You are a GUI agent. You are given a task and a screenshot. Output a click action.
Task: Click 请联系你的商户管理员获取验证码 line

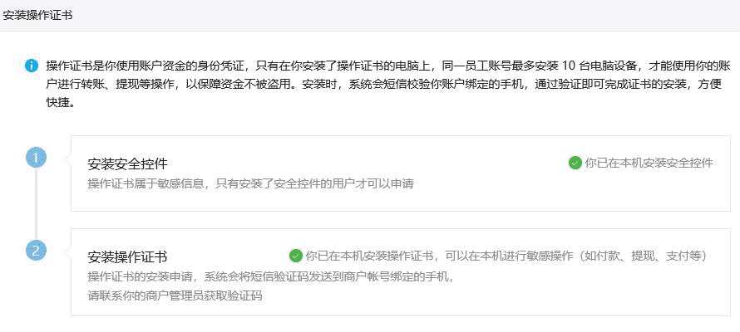(x=175, y=295)
